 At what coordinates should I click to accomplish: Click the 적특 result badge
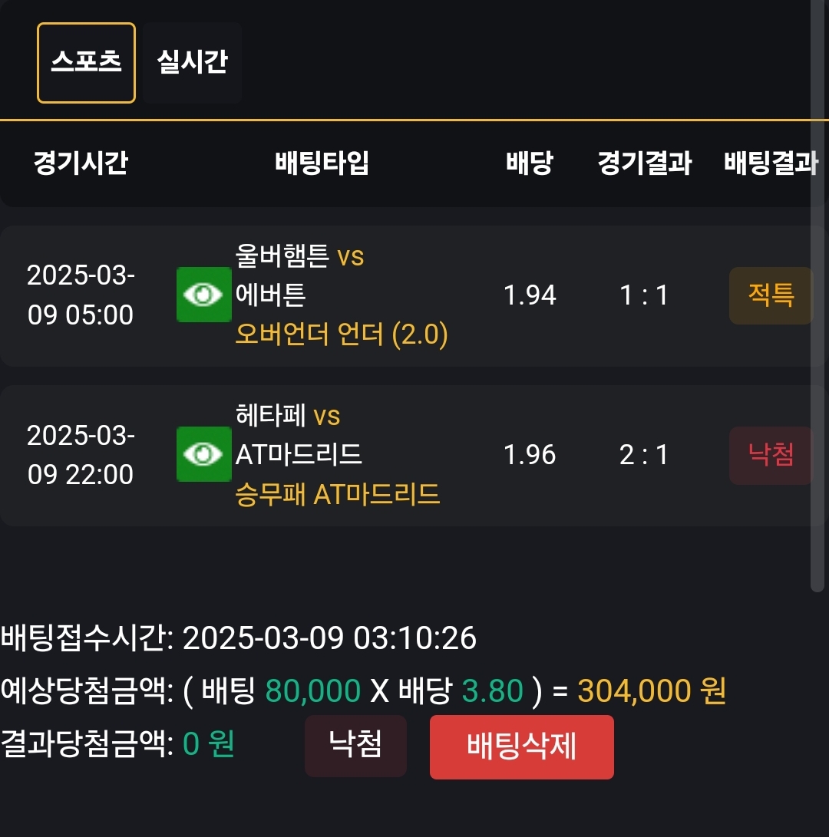[x=770, y=295]
